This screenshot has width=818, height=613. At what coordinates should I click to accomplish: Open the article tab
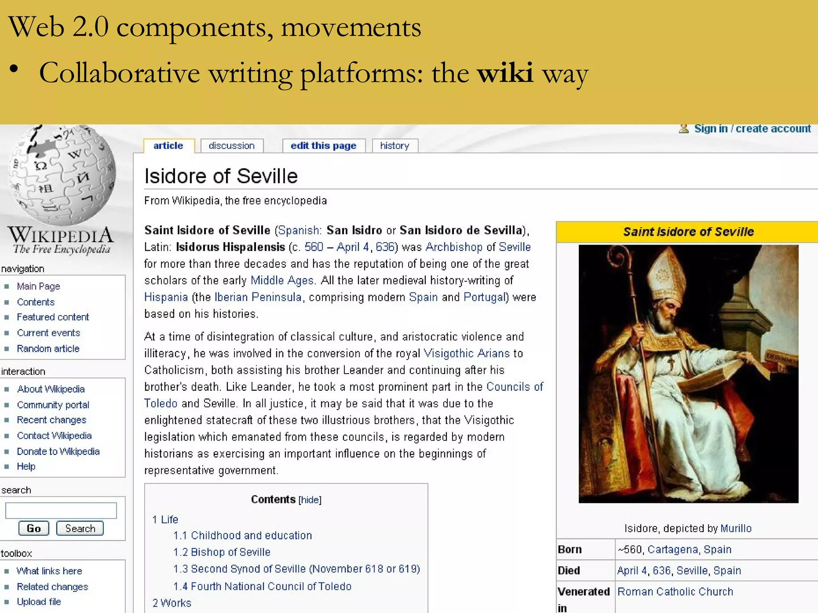[168, 146]
